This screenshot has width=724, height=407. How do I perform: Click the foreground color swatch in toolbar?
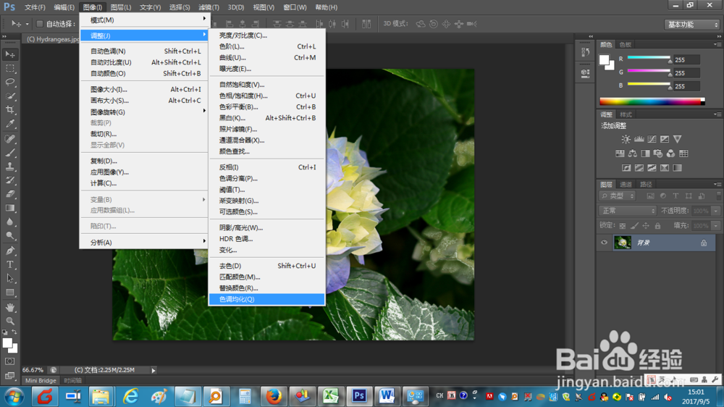[7, 343]
